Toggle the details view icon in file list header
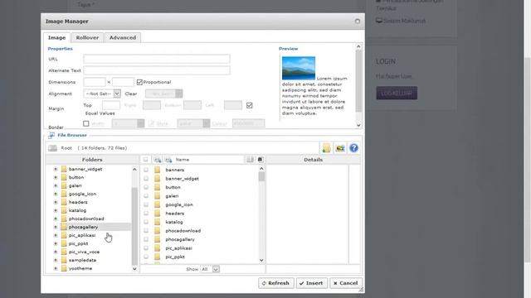The image size is (531, 298). (x=250, y=160)
